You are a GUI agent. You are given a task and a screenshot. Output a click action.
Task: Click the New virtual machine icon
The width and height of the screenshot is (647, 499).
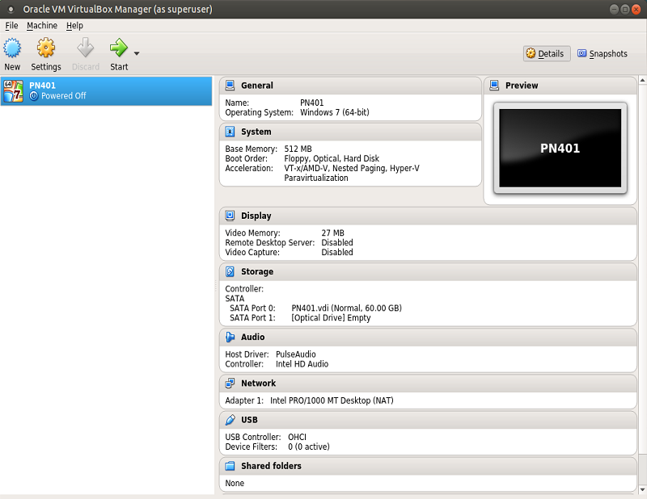click(12, 48)
